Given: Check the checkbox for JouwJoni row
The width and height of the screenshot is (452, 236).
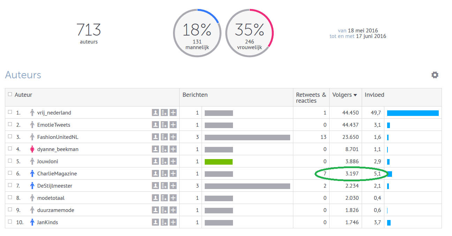Looking at the screenshot, I should point(10,161).
